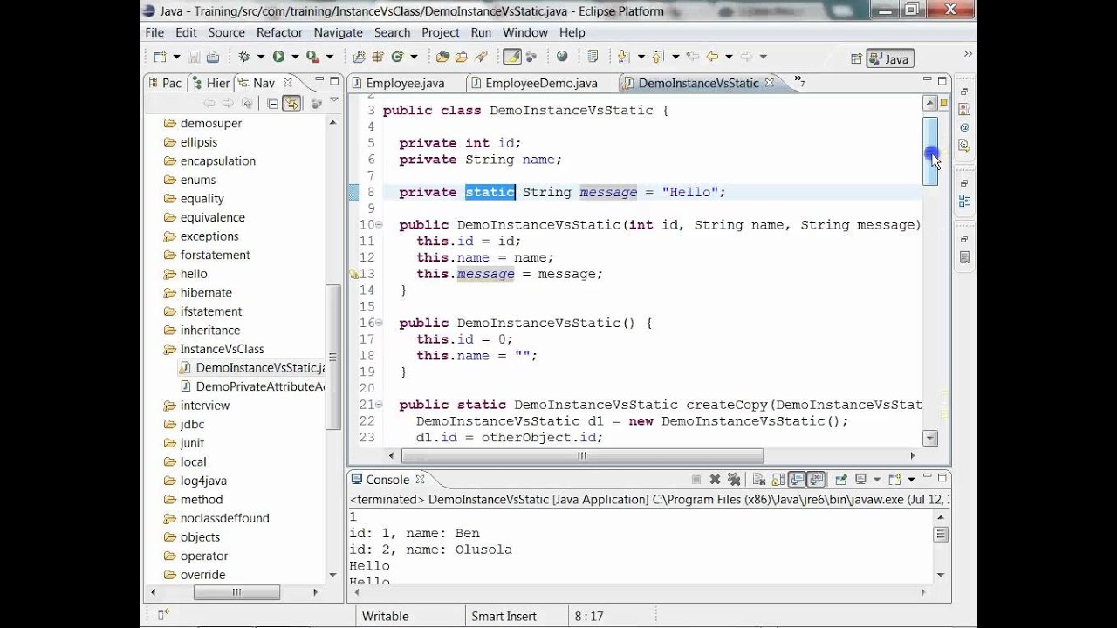Click the External Tools run icon

click(x=312, y=57)
